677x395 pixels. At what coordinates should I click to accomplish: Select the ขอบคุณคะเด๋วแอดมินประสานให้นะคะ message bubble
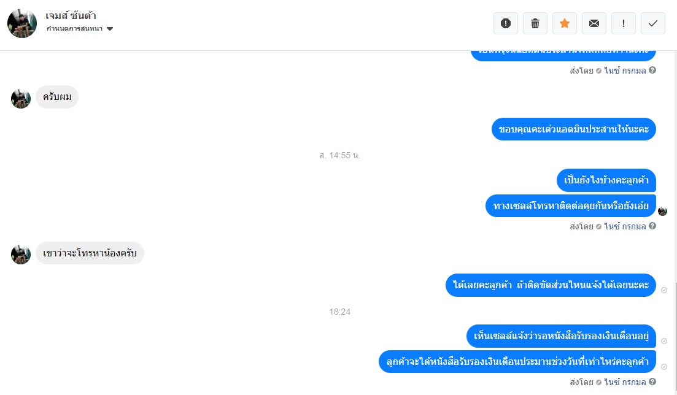[x=574, y=129]
